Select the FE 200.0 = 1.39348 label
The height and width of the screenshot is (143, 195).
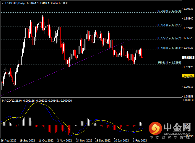(x=168, y=11)
